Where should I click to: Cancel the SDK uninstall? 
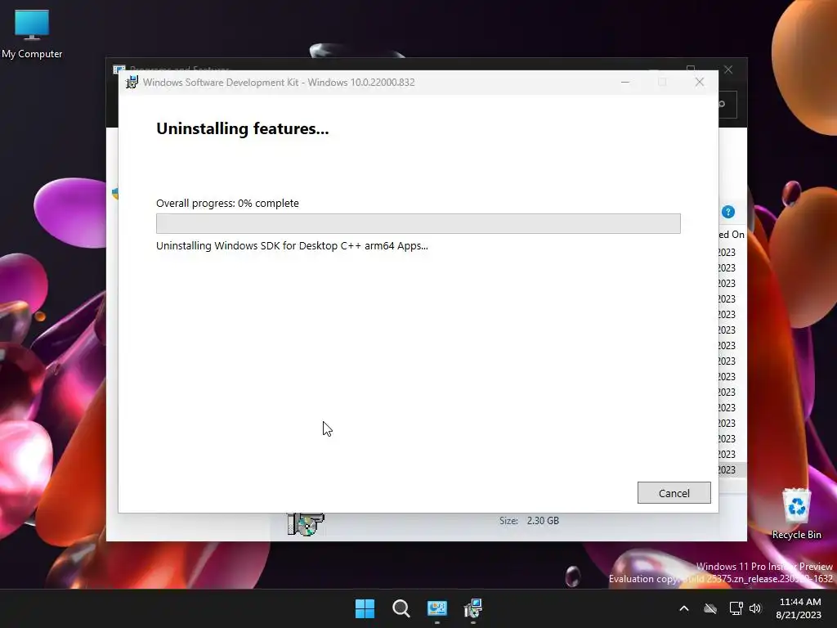674,493
